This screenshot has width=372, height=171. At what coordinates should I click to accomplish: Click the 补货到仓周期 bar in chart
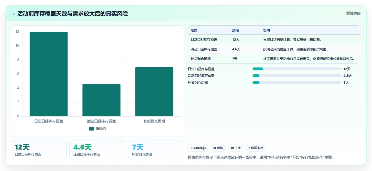click(154, 92)
